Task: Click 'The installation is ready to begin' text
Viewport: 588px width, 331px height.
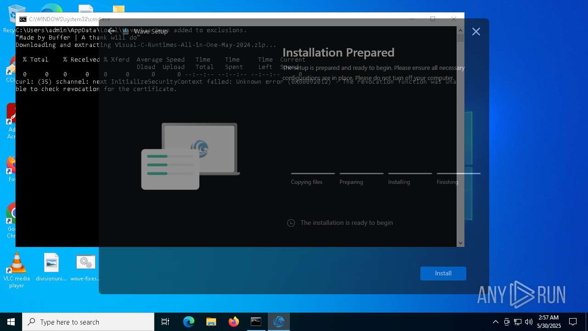Action: point(346,223)
